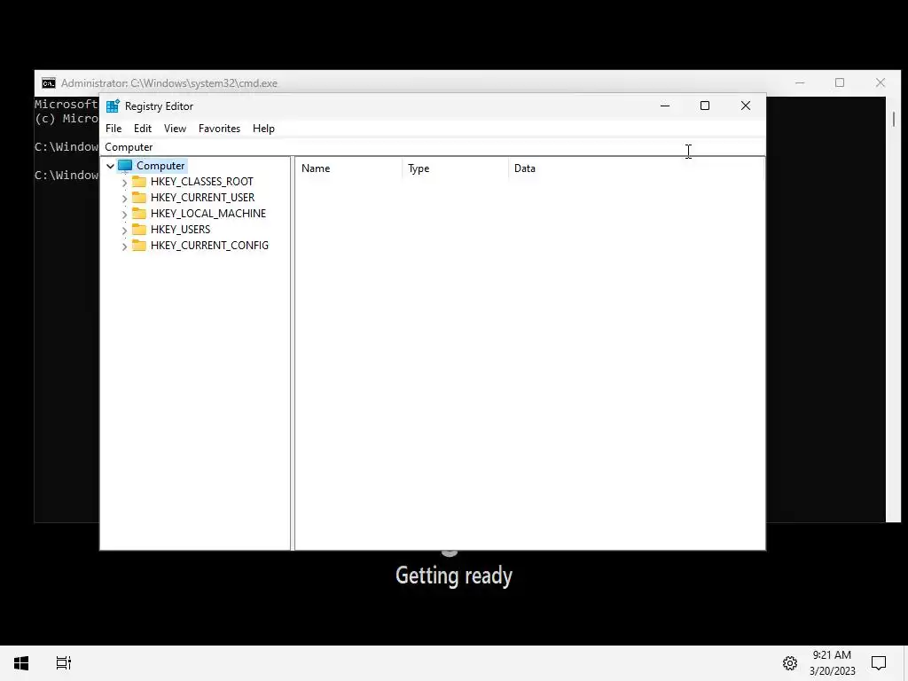The image size is (908, 681).
Task: Click the clock showing 9:21 AM
Action: point(832,655)
